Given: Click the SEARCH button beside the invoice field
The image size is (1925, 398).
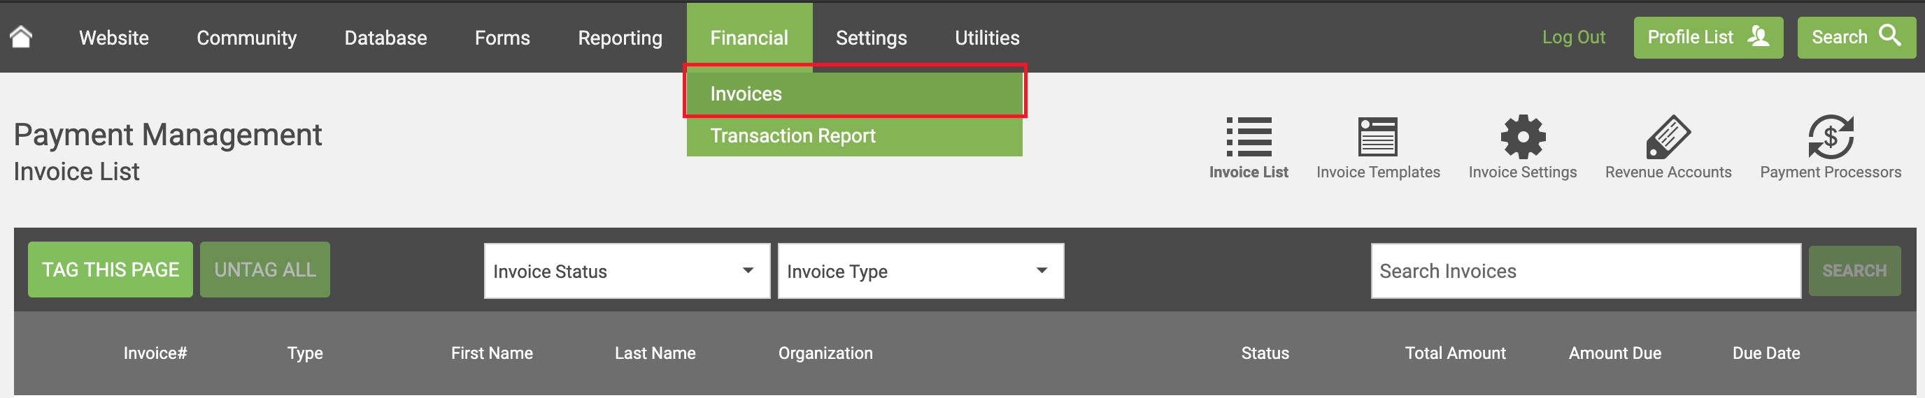Looking at the screenshot, I should tap(1854, 272).
